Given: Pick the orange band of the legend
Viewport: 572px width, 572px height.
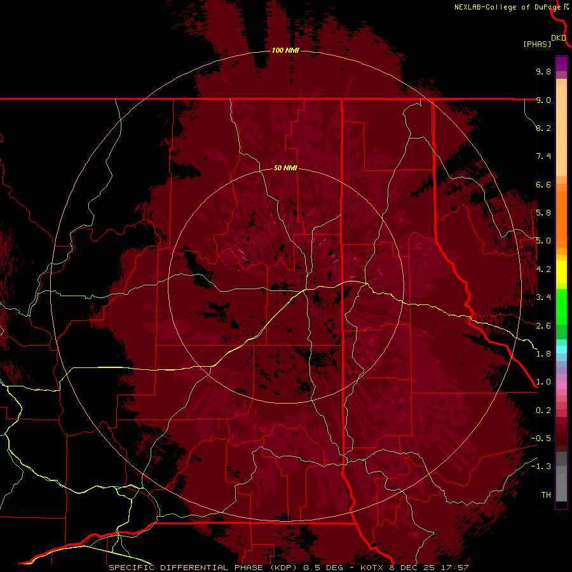Looking at the screenshot, I should point(561,219).
